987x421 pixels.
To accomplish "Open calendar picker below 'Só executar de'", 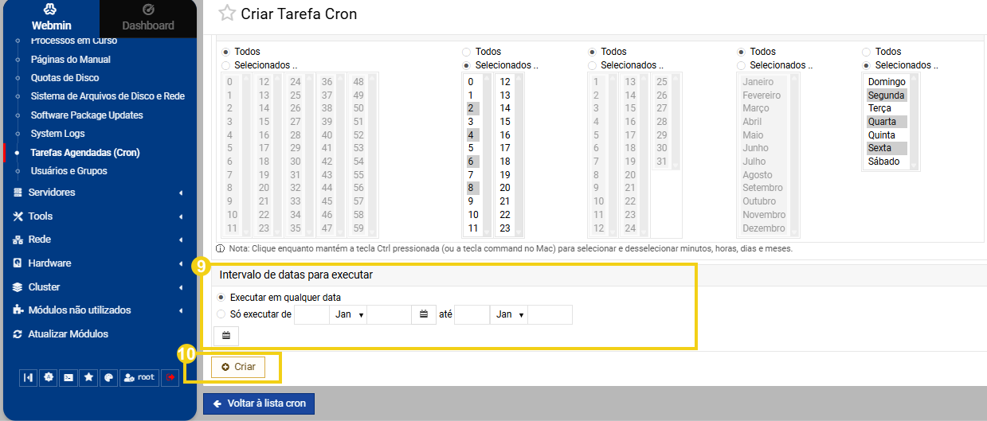I will [x=226, y=336].
